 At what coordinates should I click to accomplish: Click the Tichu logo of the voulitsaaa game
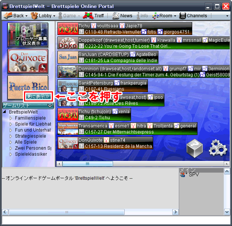[68, 29]
